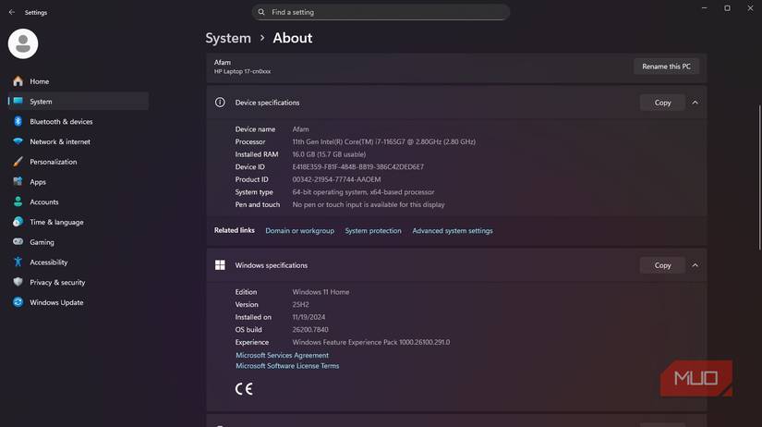762x427 pixels.
Task: Go to Network & internet
Action: [x=79, y=141]
